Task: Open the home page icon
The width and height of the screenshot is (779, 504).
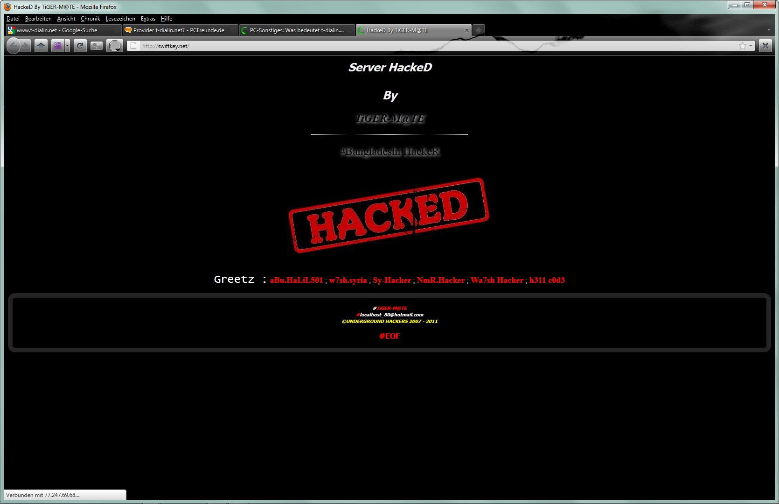Action: (41, 46)
